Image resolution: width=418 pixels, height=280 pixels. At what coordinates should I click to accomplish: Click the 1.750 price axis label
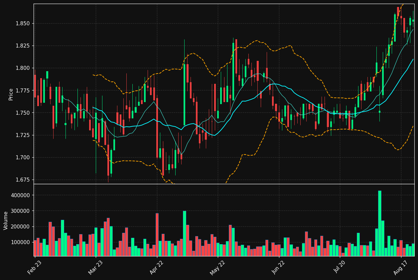(x=23, y=113)
